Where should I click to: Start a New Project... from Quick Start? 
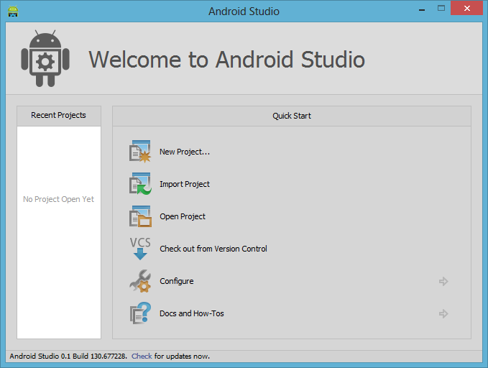click(185, 152)
